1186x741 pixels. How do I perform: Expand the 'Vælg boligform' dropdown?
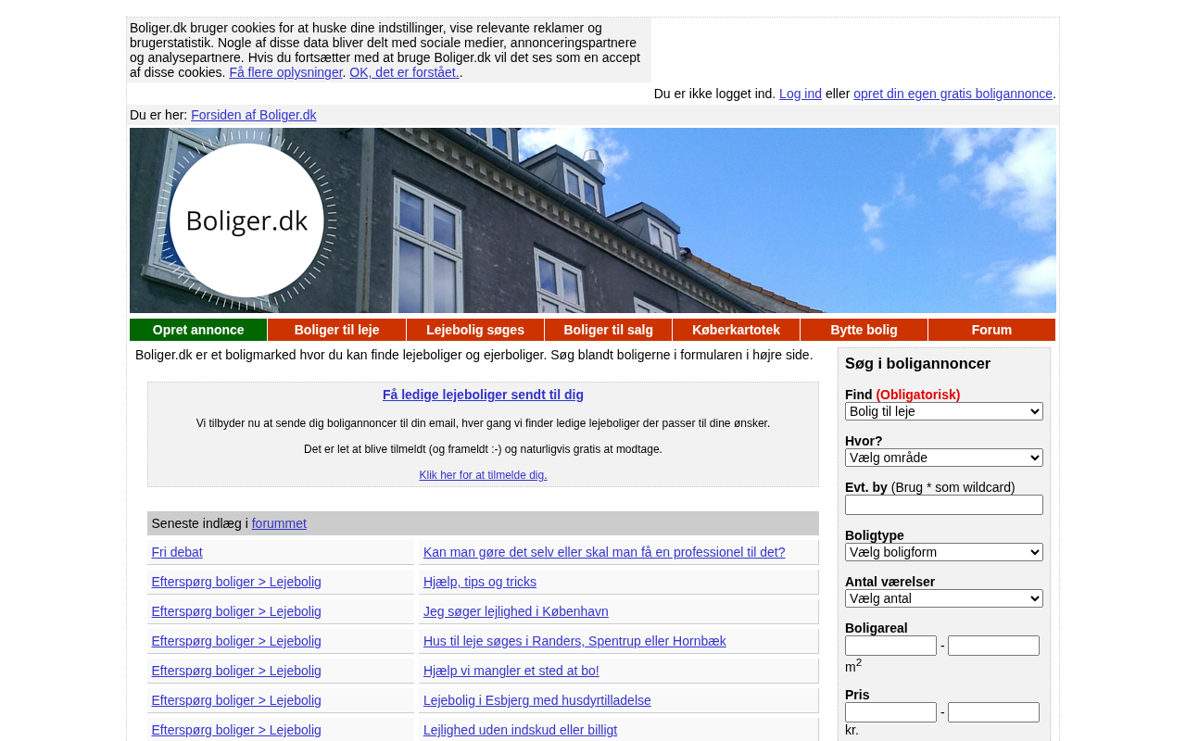click(x=944, y=552)
